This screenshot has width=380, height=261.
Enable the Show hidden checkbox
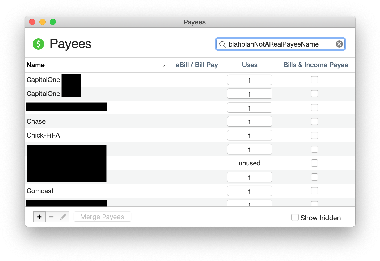(295, 217)
